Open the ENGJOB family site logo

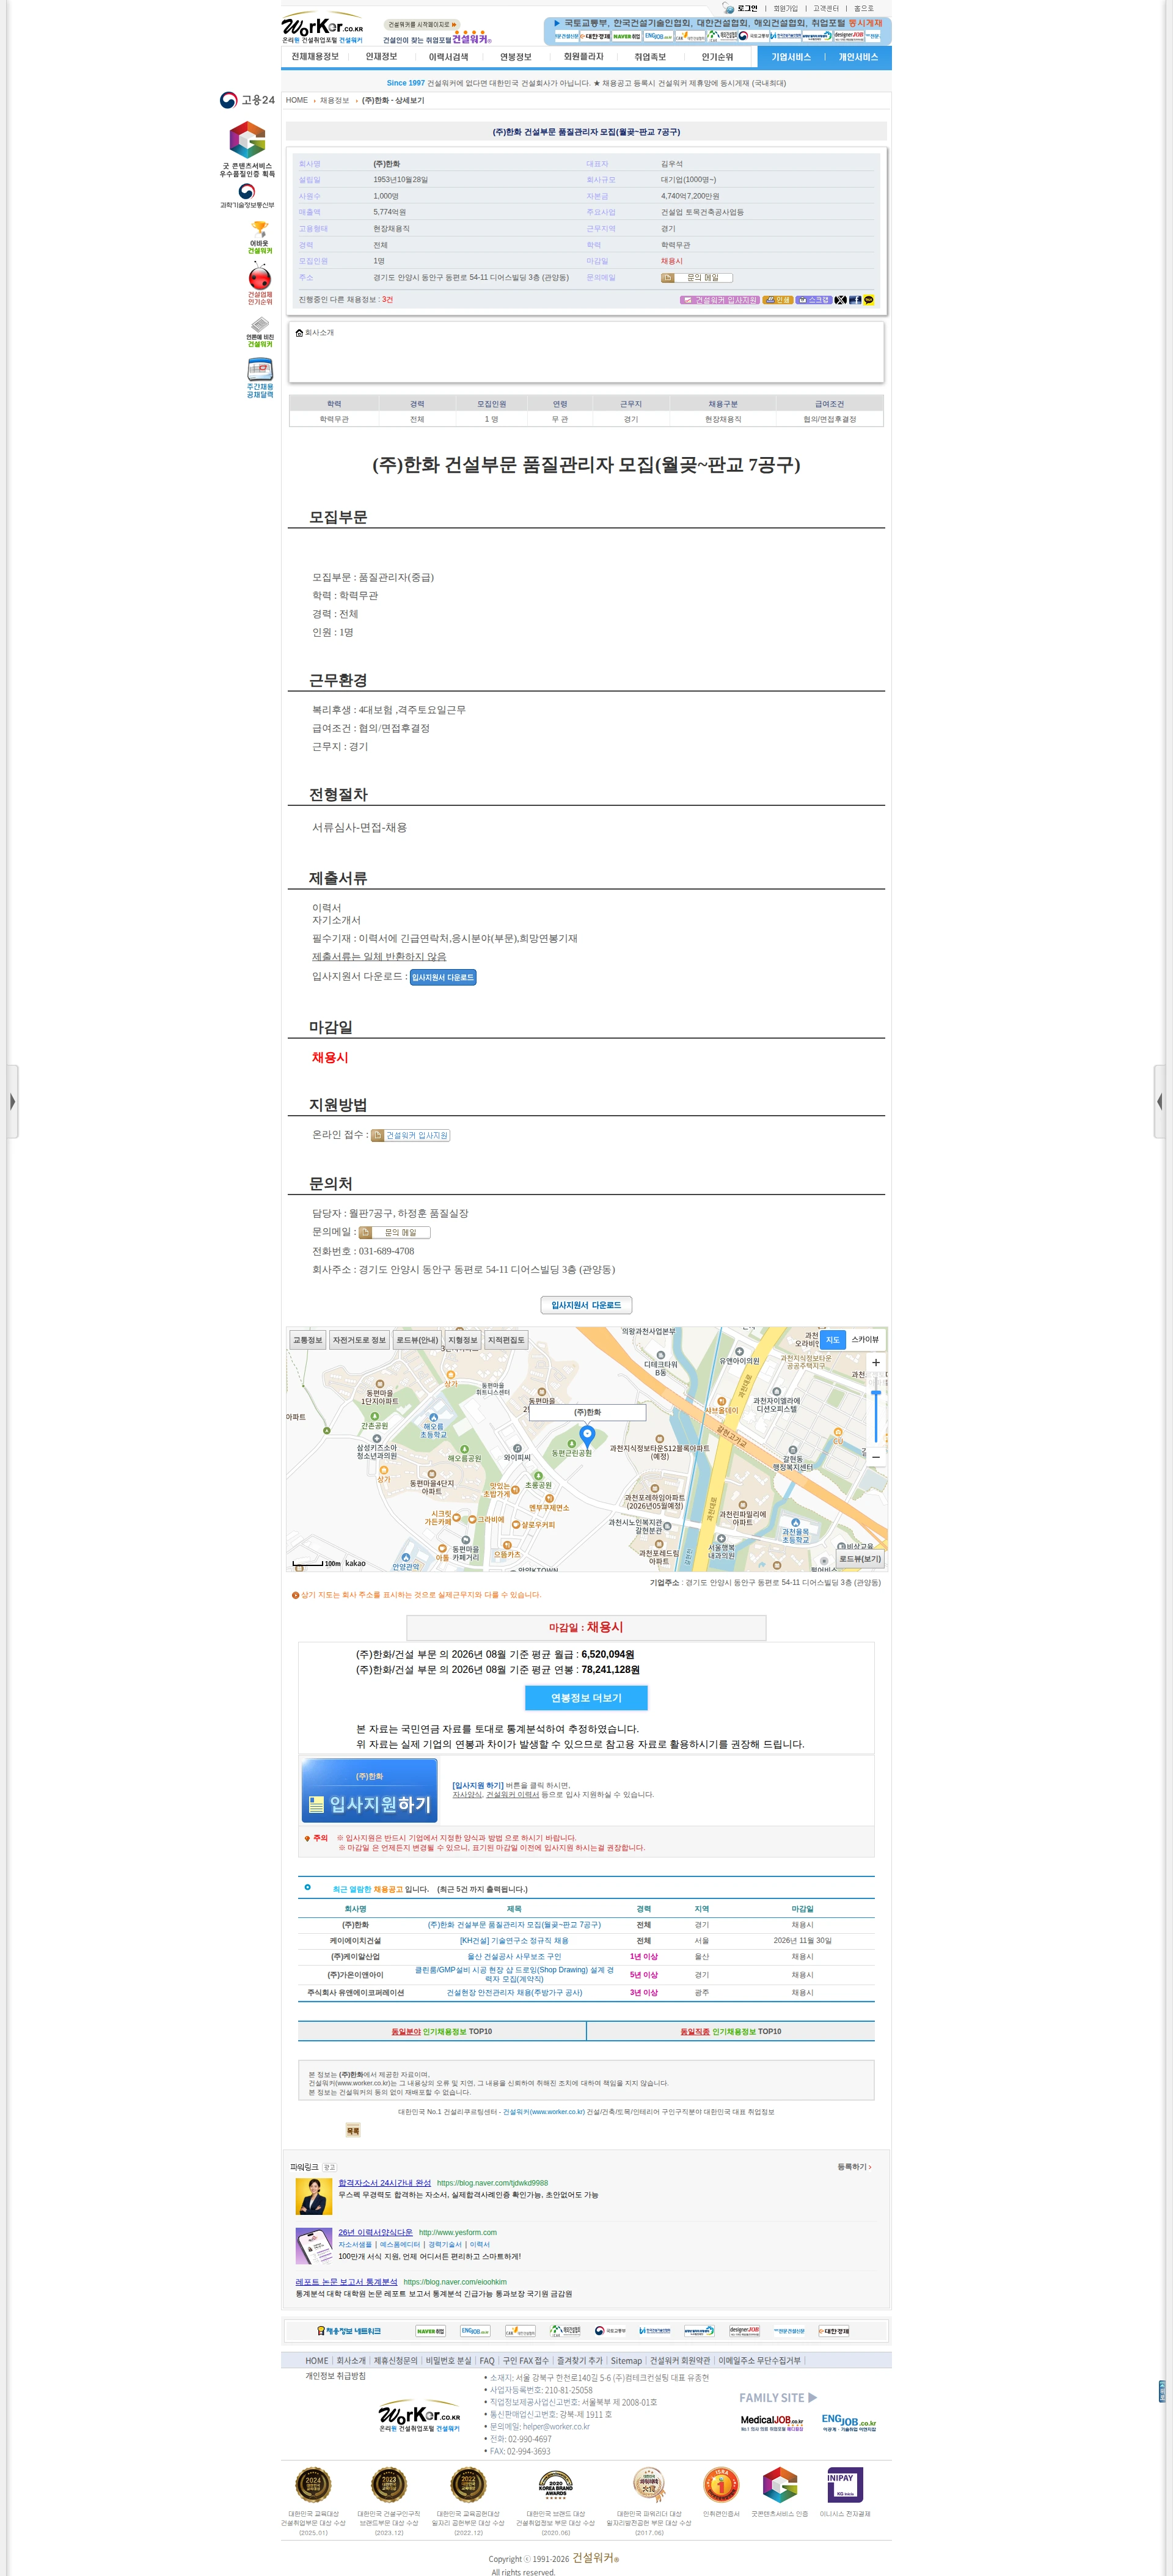(x=849, y=2422)
